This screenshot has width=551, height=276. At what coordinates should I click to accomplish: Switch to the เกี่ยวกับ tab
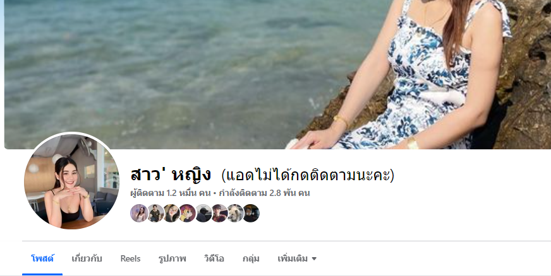point(87,258)
